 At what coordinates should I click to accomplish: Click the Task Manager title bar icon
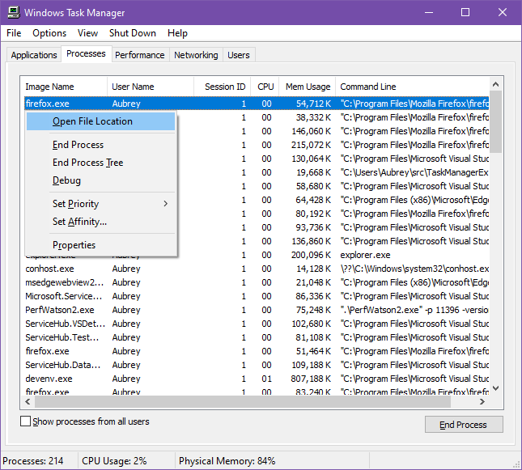(14, 12)
